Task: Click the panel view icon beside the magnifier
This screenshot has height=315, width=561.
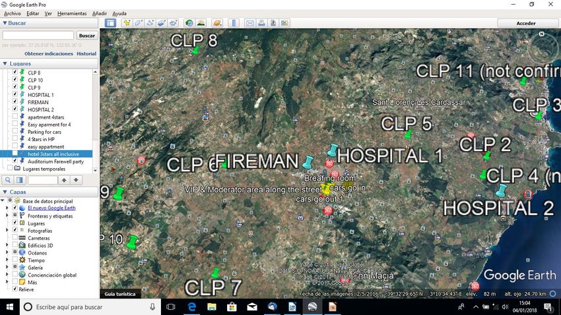Action: point(20,180)
